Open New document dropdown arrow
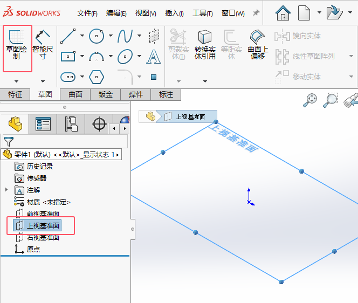 319,12
